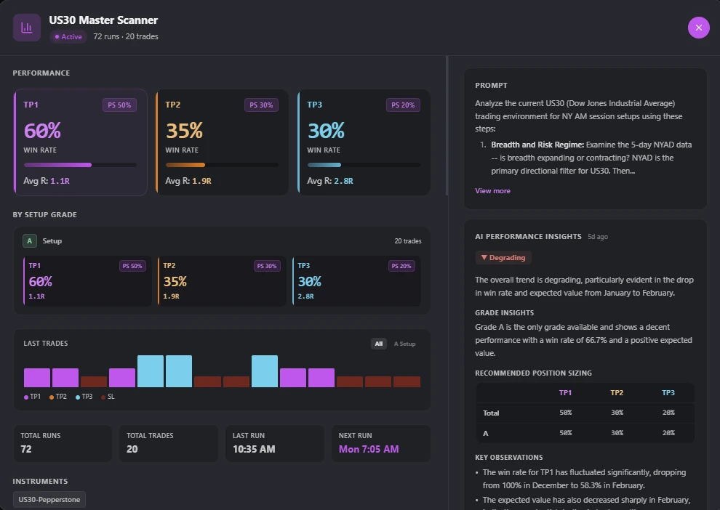Select the "All" filter in Last Trades
The image size is (720, 510).
(x=379, y=343)
